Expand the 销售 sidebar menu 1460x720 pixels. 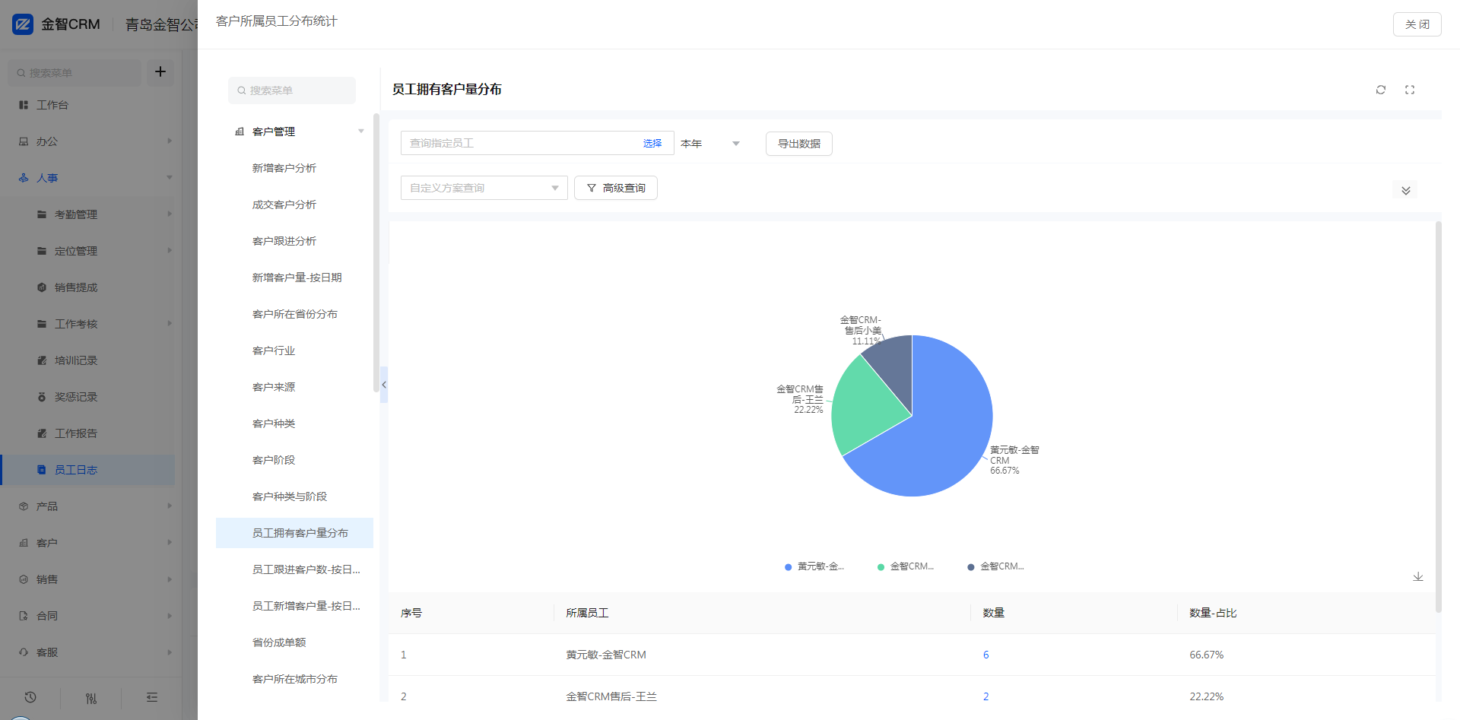91,579
